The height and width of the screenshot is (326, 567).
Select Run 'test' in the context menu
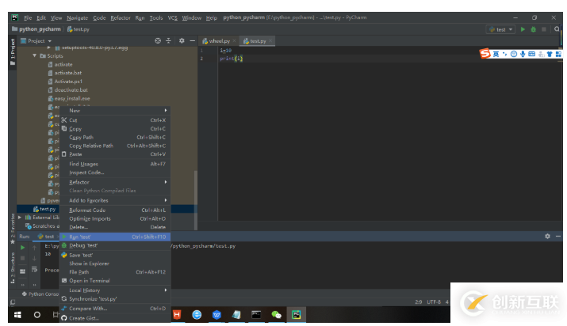[79, 237]
